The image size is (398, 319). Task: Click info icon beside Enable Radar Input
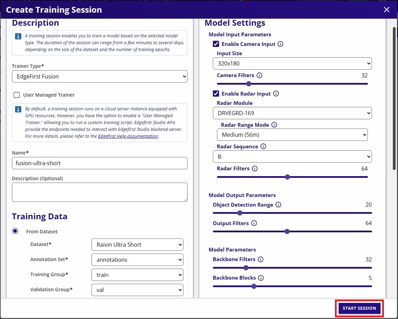point(276,94)
